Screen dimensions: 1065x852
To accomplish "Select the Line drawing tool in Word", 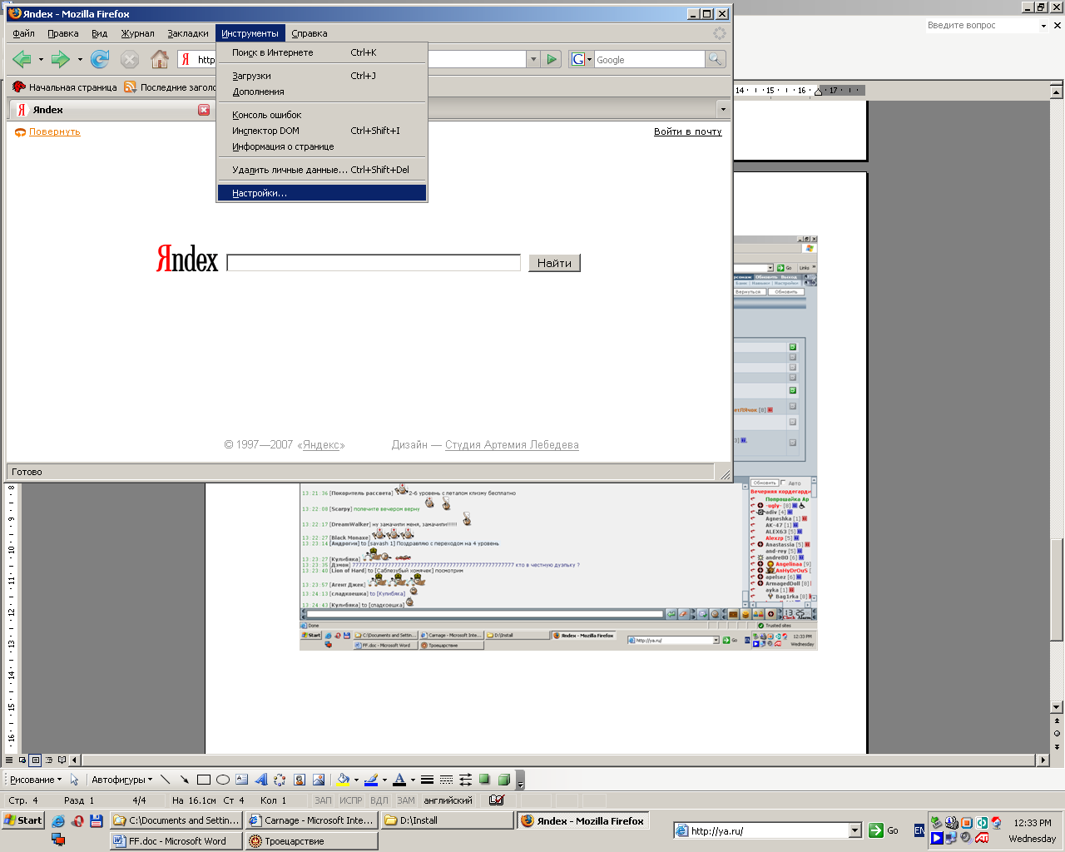I will click(x=165, y=780).
